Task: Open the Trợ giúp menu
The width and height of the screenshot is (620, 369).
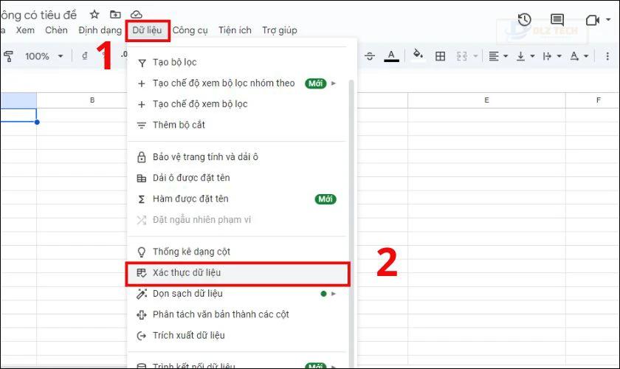Action: [x=280, y=30]
